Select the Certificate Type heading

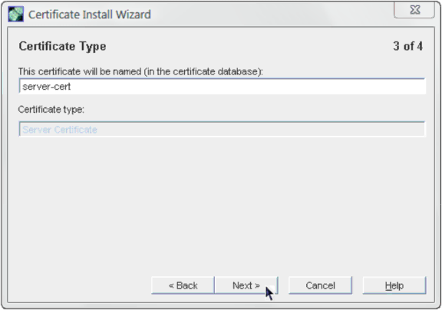[62, 46]
